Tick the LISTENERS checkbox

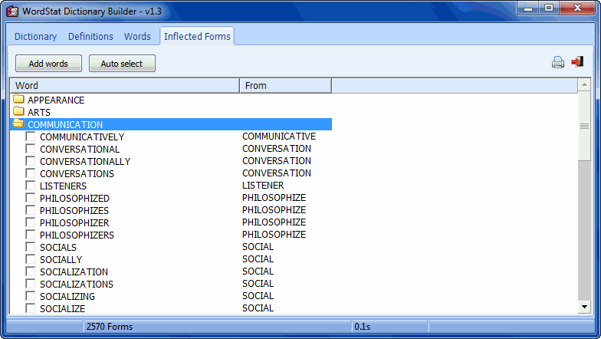(x=31, y=186)
